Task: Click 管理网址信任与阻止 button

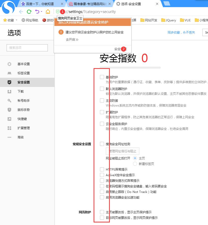Action: pos(123,151)
